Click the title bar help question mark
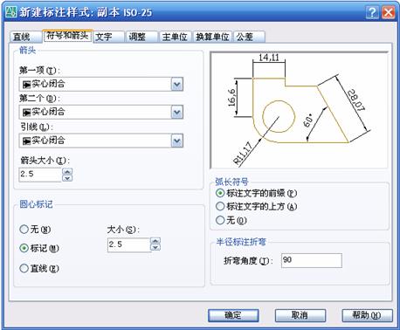This screenshot has width=400, height=330. pyautogui.click(x=372, y=12)
